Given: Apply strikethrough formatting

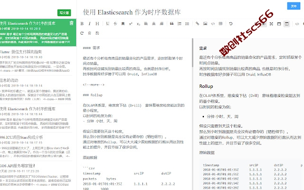Looking at the screenshot, I should click(x=115, y=24).
